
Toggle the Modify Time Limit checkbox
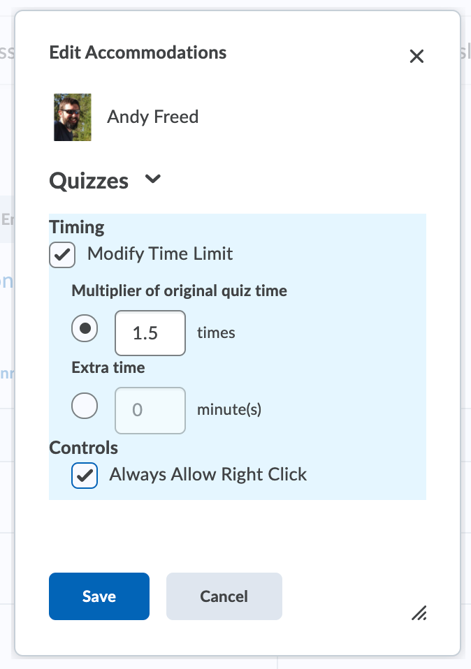point(62,255)
